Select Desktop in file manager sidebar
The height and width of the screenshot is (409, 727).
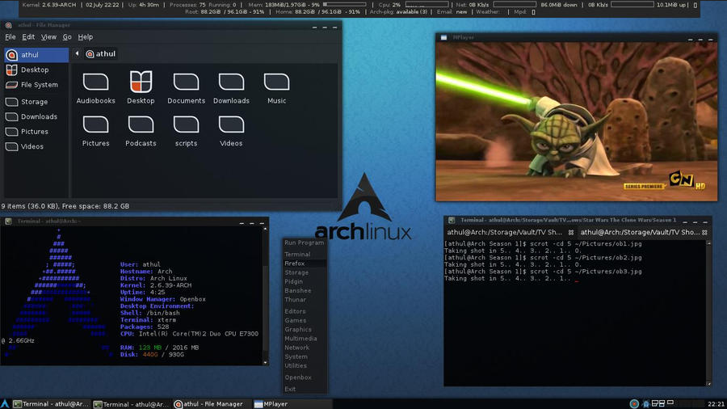[x=36, y=70]
